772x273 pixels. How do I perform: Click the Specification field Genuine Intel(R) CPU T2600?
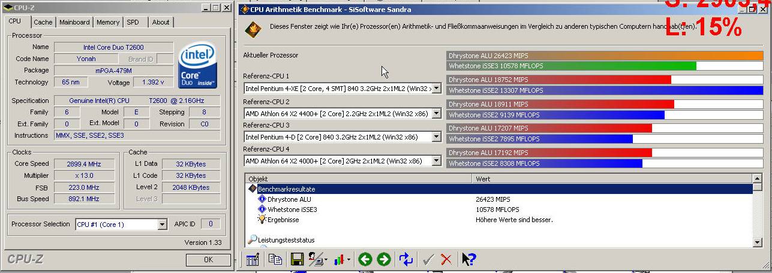[x=137, y=101]
